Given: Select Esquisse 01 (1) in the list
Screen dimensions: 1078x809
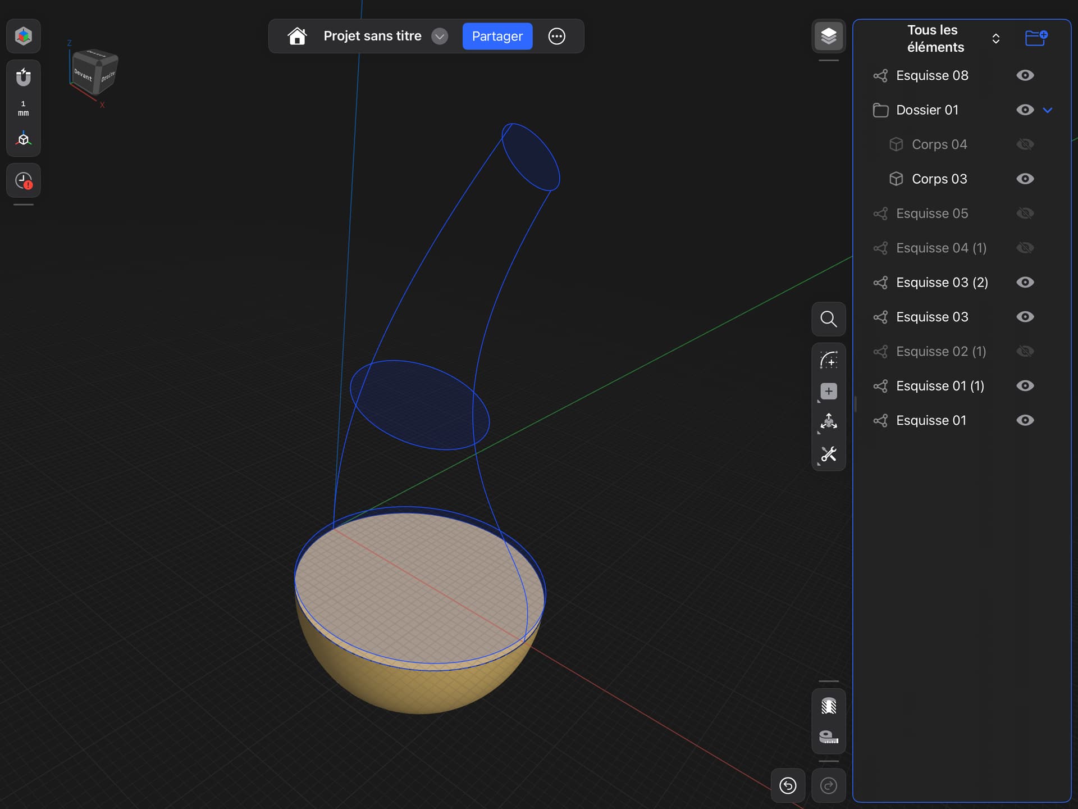Looking at the screenshot, I should [939, 386].
